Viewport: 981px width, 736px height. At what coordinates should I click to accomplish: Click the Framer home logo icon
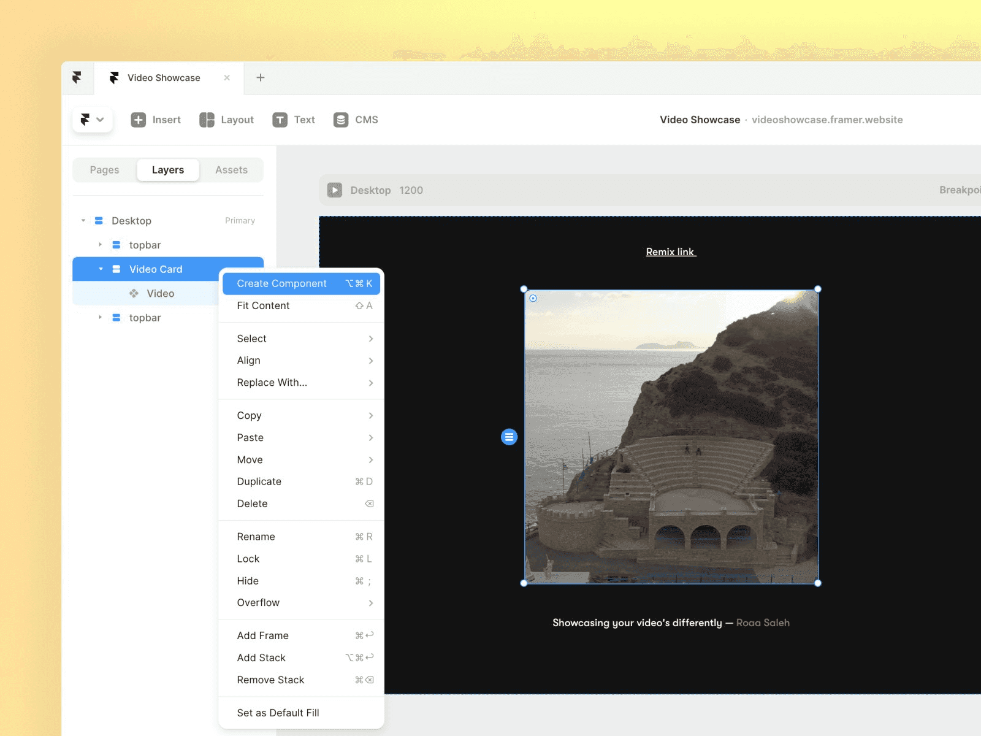click(x=77, y=78)
